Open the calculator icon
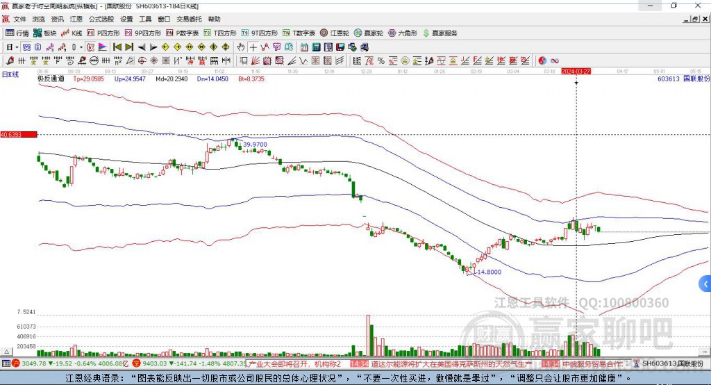 click(x=316, y=47)
